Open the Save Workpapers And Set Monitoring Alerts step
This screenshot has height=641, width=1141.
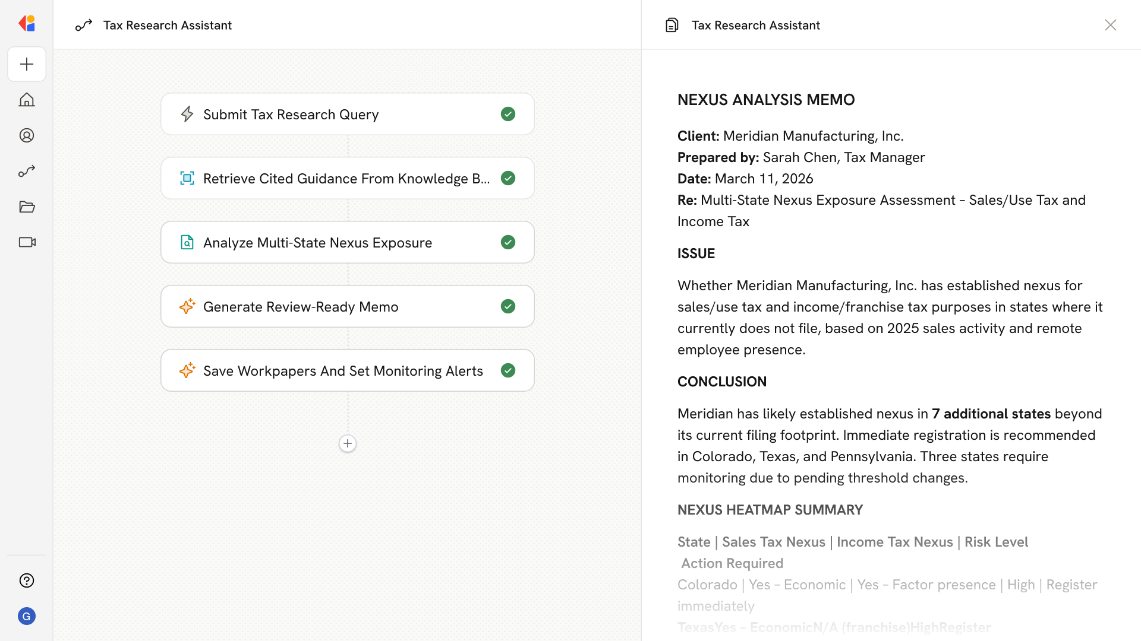coord(343,371)
